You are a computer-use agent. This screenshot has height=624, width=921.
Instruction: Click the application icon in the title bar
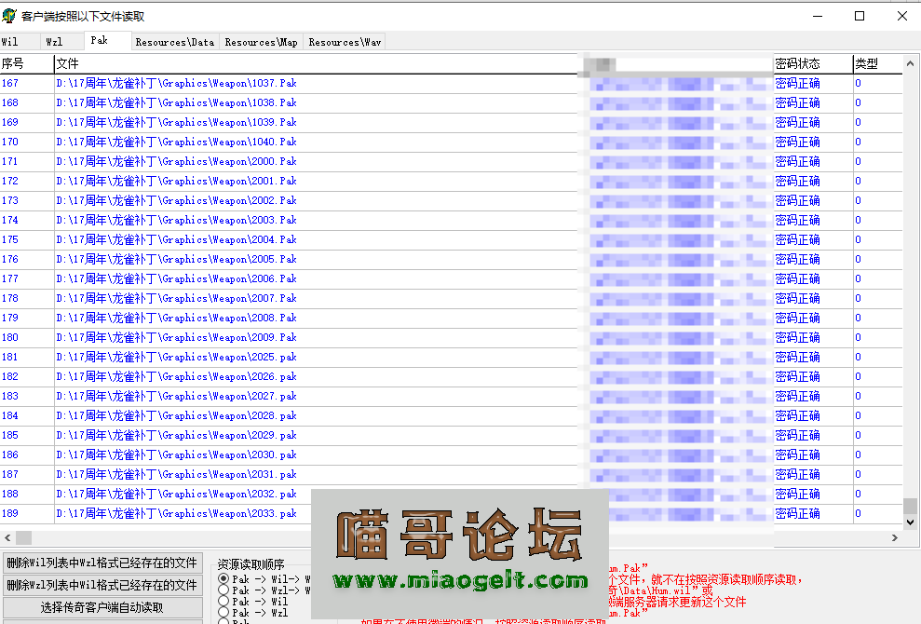tap(12, 15)
